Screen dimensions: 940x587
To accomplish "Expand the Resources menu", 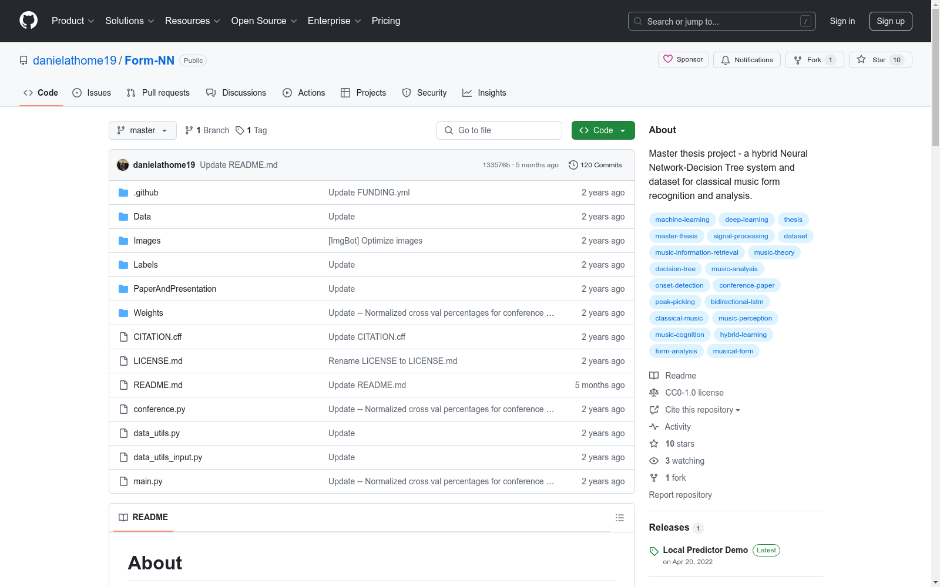I will point(193,21).
